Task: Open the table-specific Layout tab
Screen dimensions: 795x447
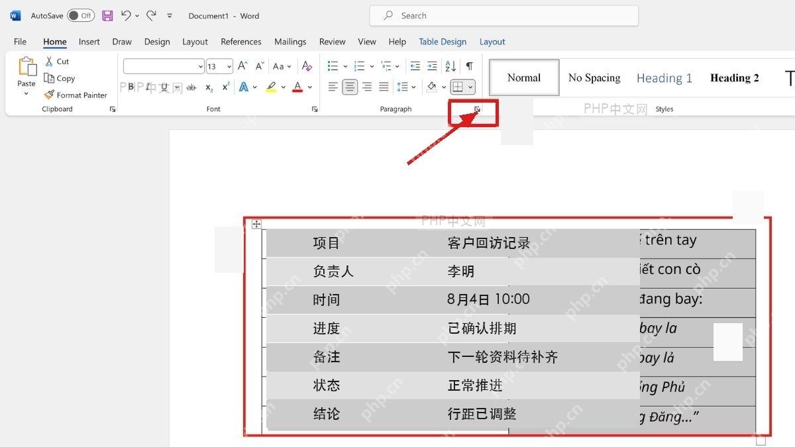Action: 492,42
